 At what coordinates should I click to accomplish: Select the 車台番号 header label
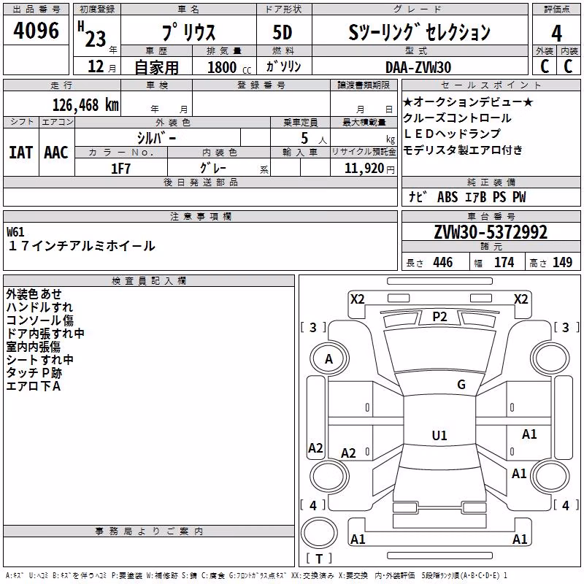click(491, 216)
